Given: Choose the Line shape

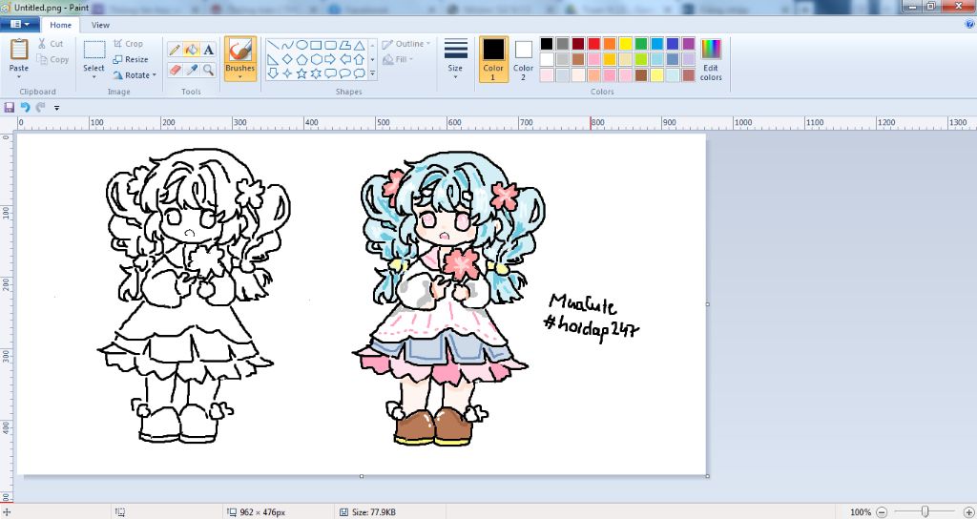Looking at the screenshot, I should coord(272,45).
